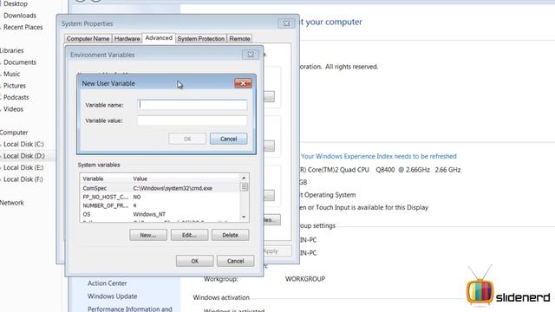Click the Value column header
555x312 pixels.
[186, 179]
